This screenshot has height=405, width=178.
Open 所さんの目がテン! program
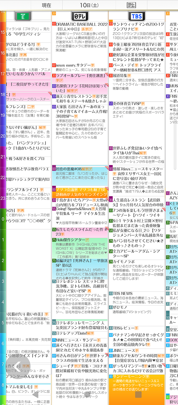tap(80, 358)
